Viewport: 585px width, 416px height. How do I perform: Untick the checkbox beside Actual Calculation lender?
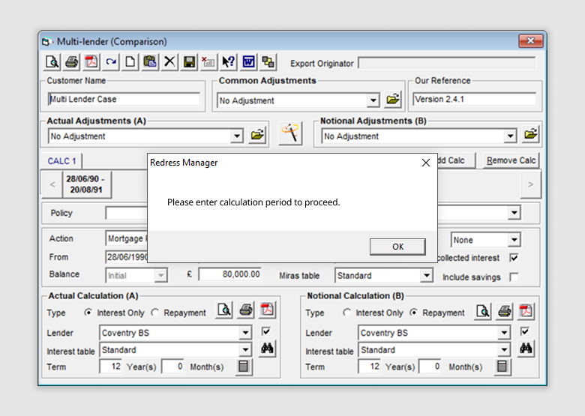pos(266,331)
